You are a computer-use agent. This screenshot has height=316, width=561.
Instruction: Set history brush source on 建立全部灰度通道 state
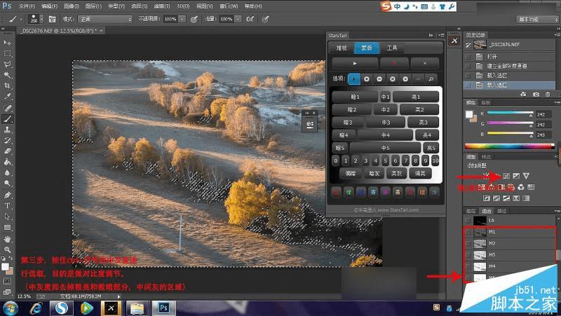[x=468, y=66]
